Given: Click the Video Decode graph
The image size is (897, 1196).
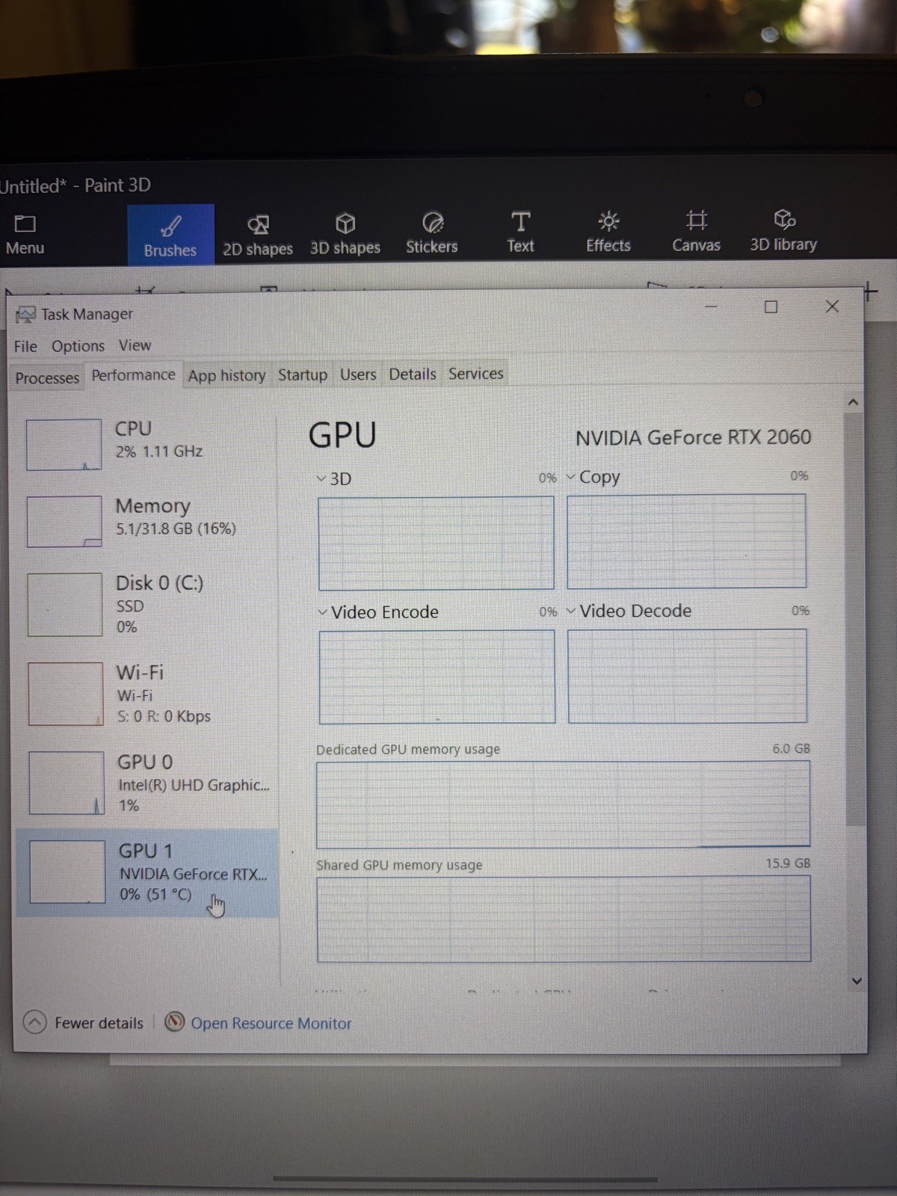Looking at the screenshot, I should (687, 676).
